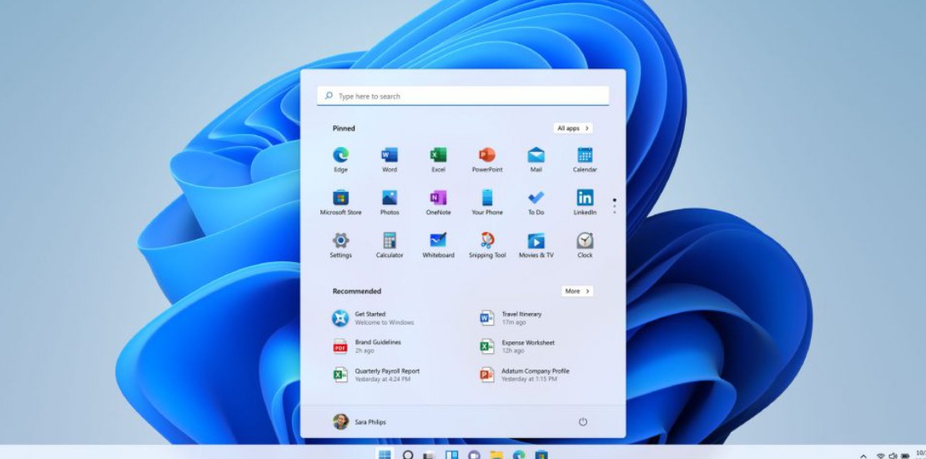Open PowerPoint in the pinned section
The height and width of the screenshot is (459, 926).
(487, 156)
